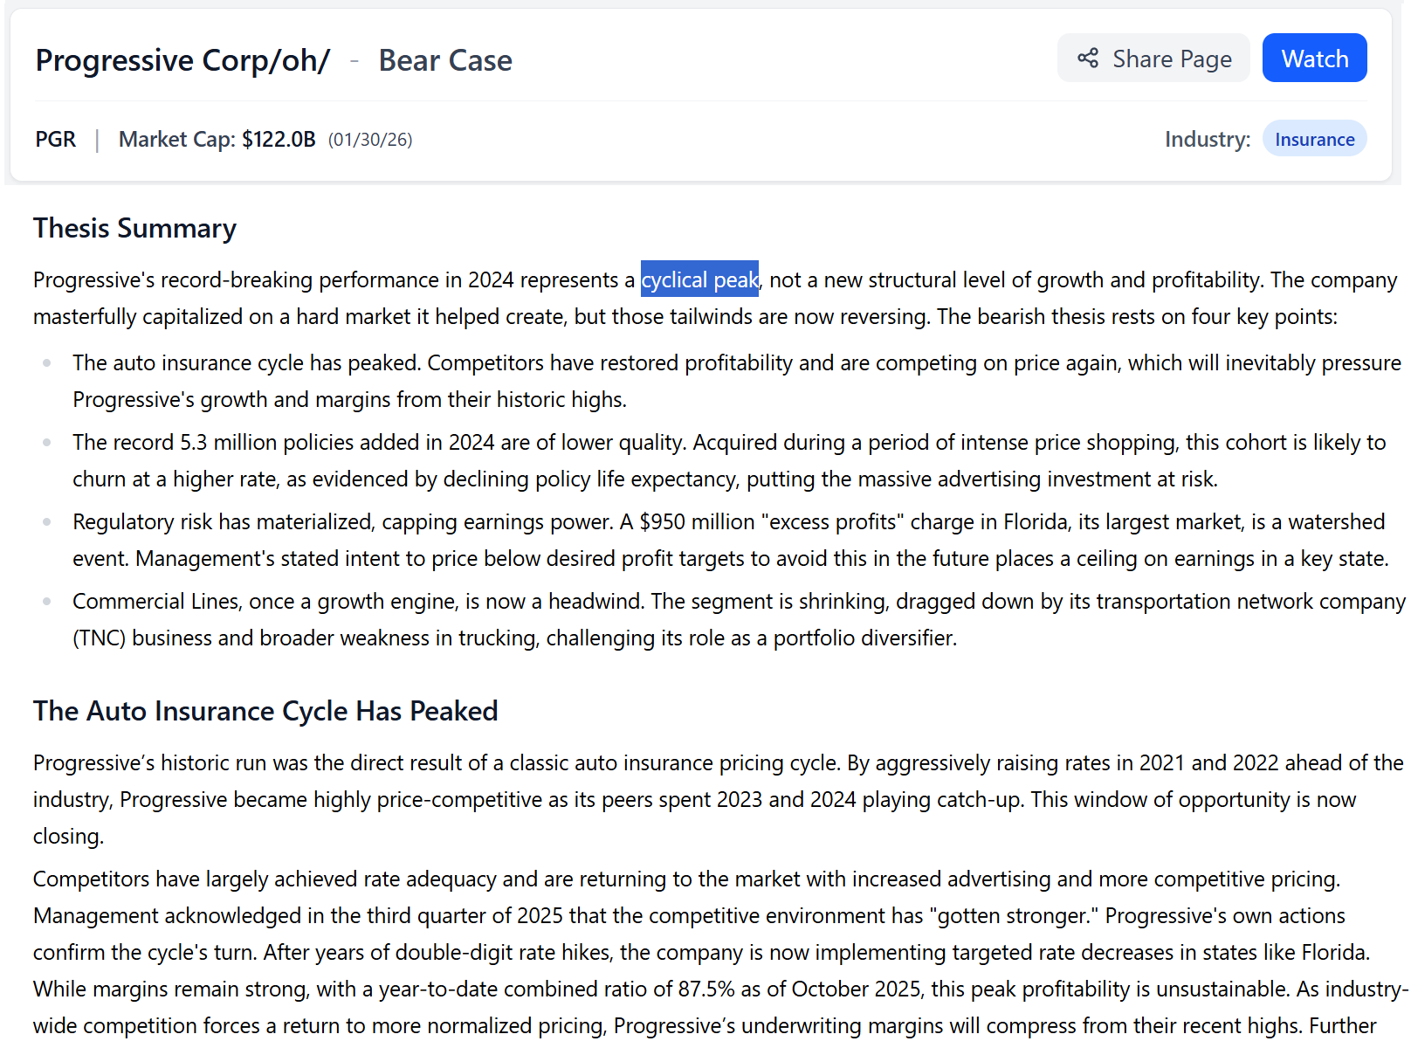Click the dash between title and Bear Case
The width and height of the screenshot is (1411, 1048).
tap(353, 60)
